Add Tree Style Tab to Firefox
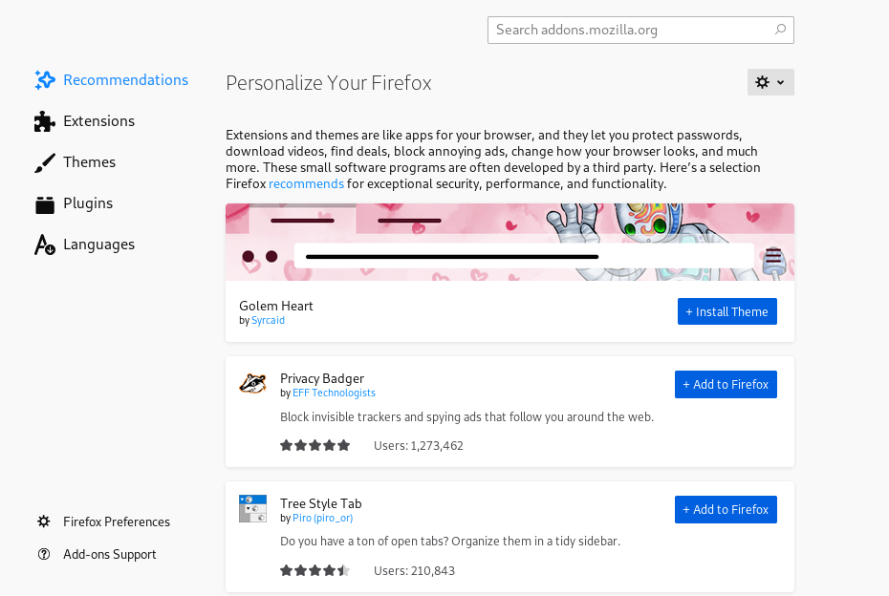 click(726, 509)
